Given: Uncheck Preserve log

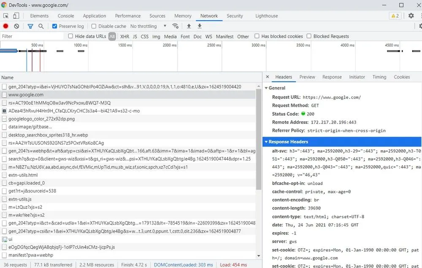Looking at the screenshot, I should tap(54, 26).
